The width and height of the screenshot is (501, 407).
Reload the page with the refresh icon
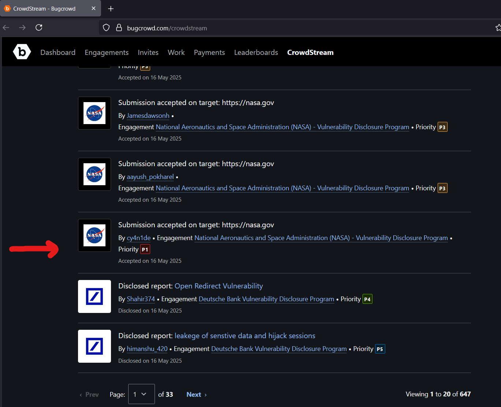click(x=39, y=27)
